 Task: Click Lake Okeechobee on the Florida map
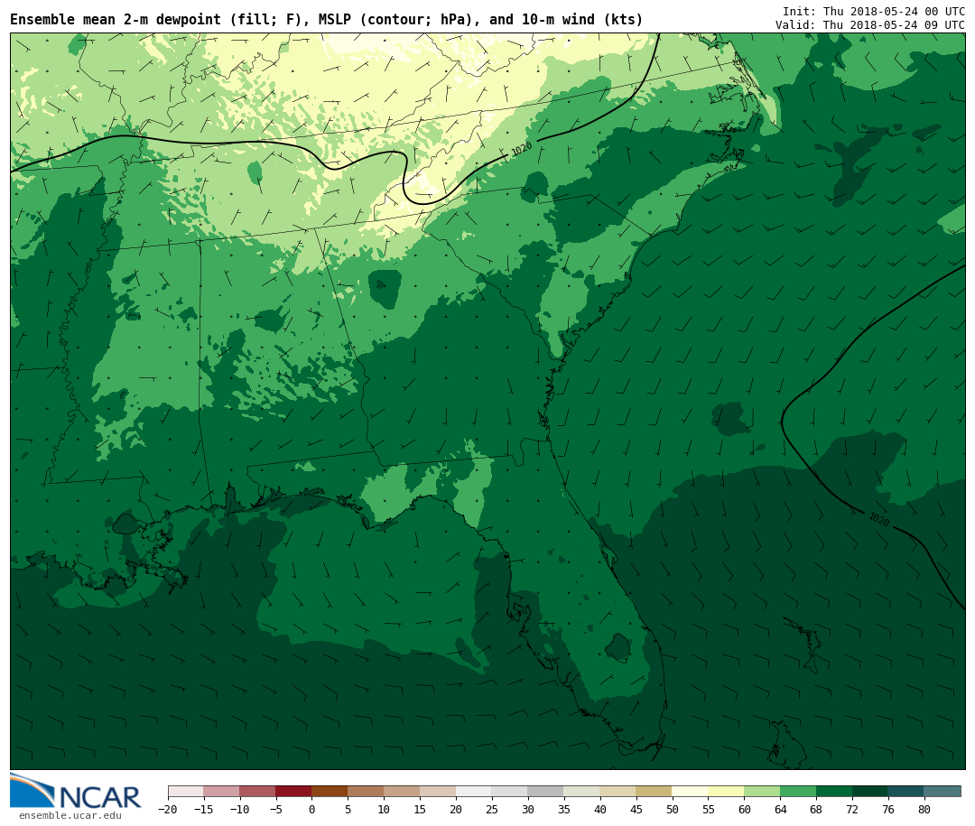pyautogui.click(x=617, y=647)
